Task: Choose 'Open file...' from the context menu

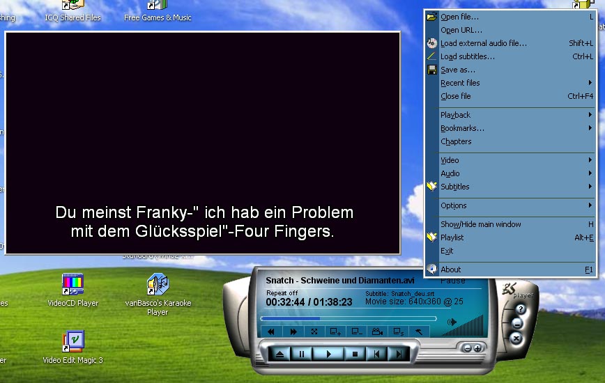Action: pyautogui.click(x=510, y=17)
